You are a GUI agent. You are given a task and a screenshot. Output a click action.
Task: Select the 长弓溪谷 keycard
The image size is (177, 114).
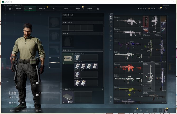[x=77, y=57]
